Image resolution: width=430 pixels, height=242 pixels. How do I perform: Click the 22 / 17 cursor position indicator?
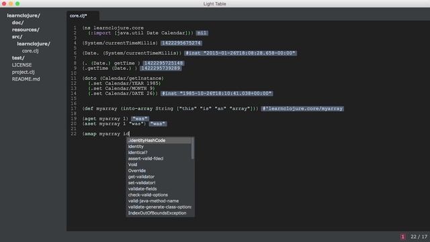point(419,237)
